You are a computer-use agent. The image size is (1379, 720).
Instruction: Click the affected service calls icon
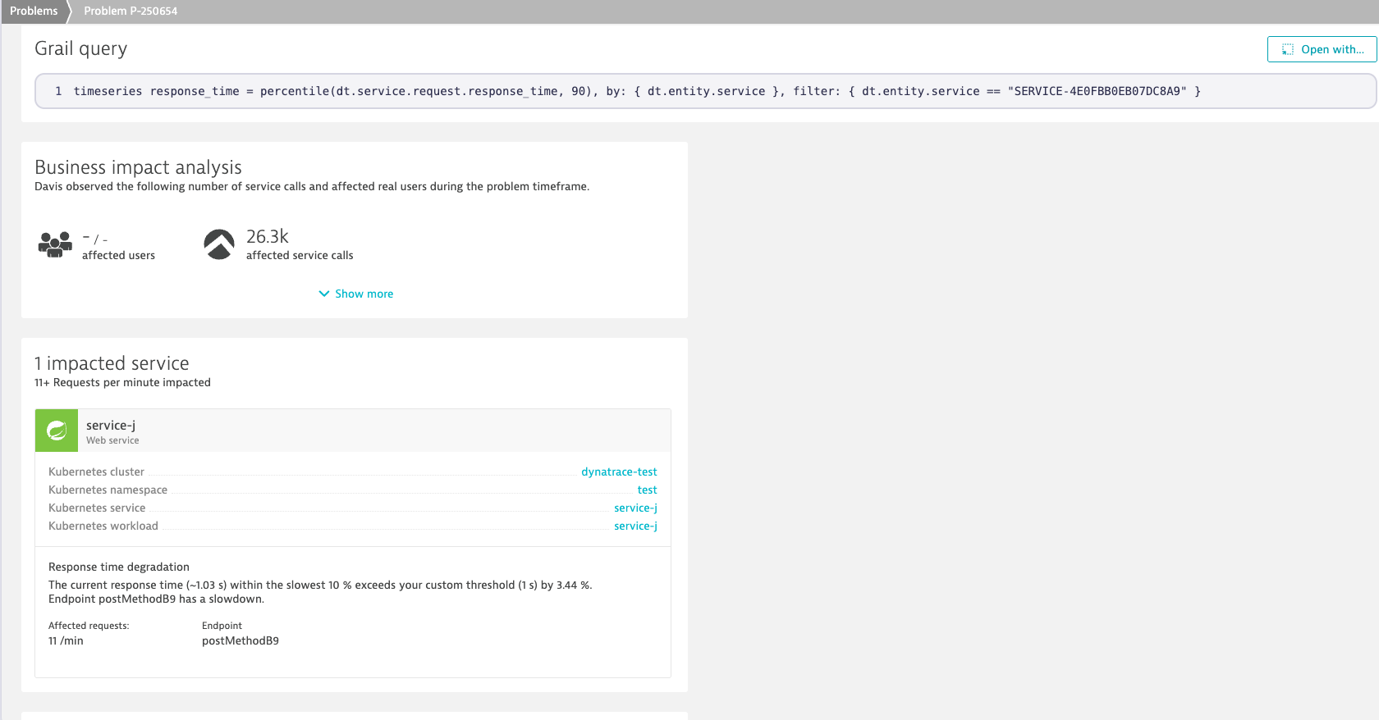[x=219, y=244]
